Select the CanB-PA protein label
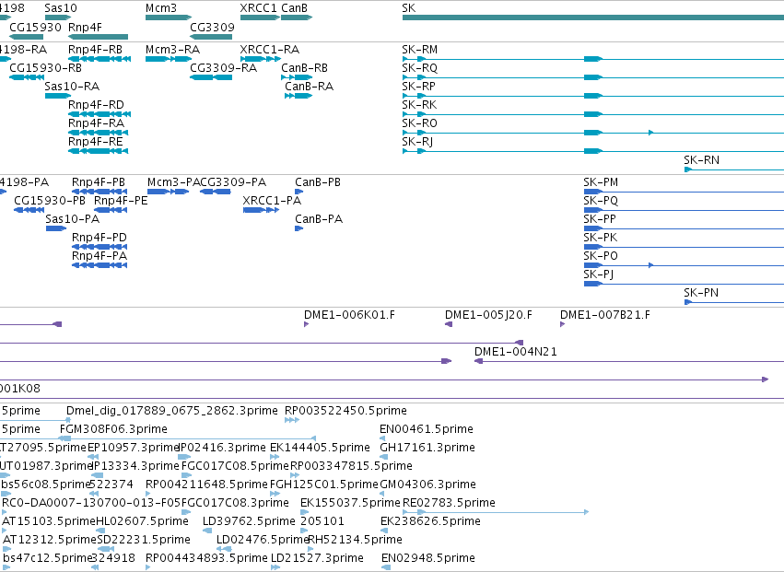784x572 pixels. coord(319,219)
